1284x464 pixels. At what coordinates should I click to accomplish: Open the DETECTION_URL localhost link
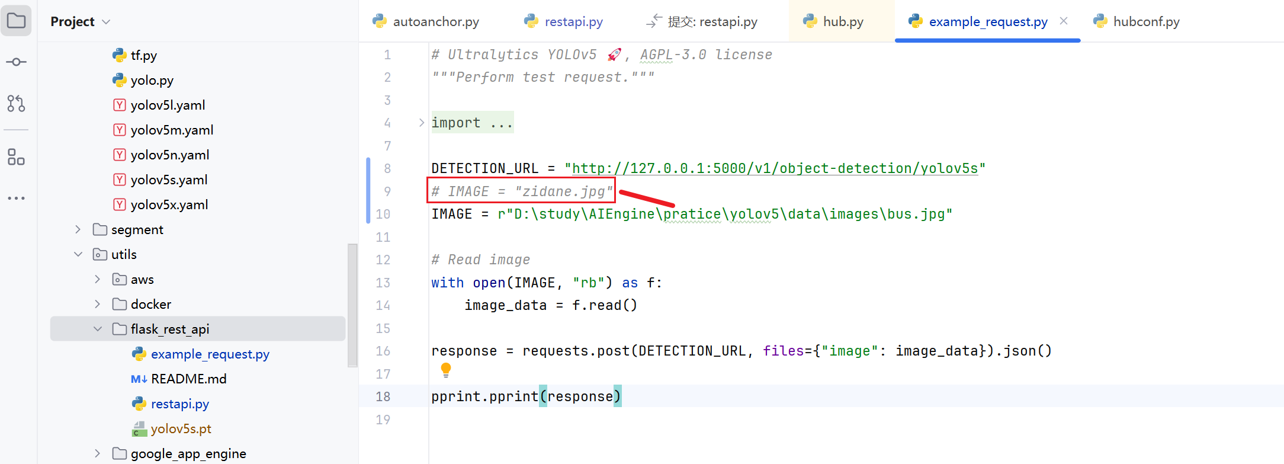point(775,168)
